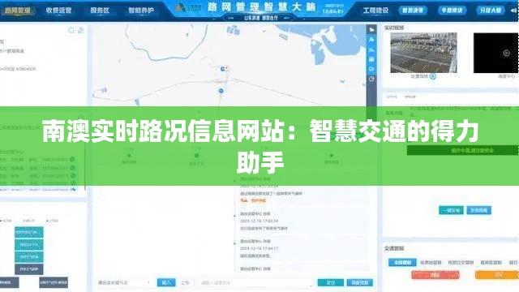Open the 收费运营 tab in top navigation
The height and width of the screenshot is (292, 519).
pyautogui.click(x=58, y=11)
